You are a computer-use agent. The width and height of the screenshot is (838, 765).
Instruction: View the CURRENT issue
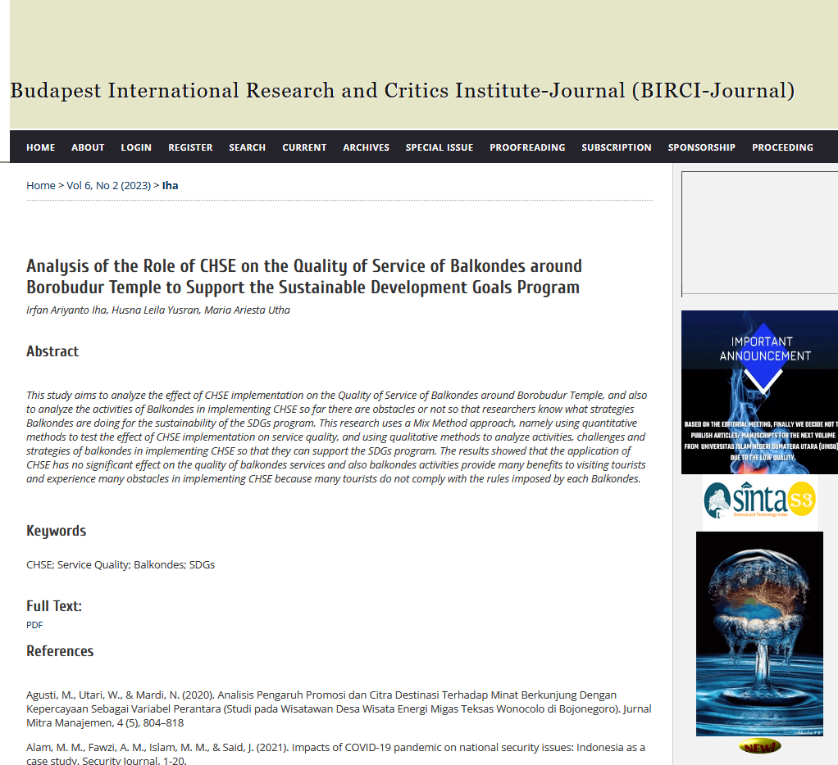(304, 147)
